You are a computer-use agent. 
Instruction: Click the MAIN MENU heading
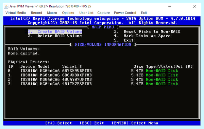tap(103, 27)
